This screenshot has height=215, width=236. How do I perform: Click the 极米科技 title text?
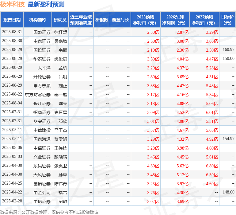coord(12,4)
